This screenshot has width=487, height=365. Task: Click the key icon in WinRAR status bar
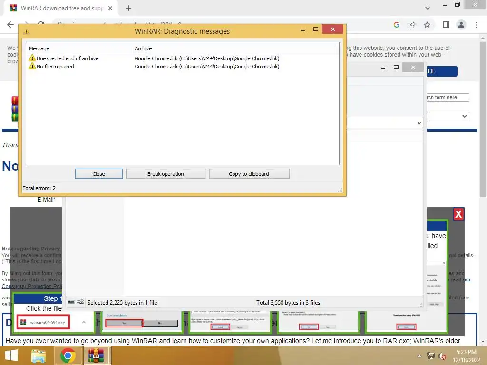click(x=80, y=302)
